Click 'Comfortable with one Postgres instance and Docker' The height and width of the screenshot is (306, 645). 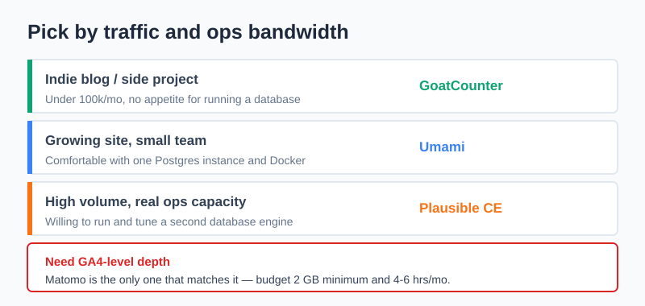click(x=175, y=160)
